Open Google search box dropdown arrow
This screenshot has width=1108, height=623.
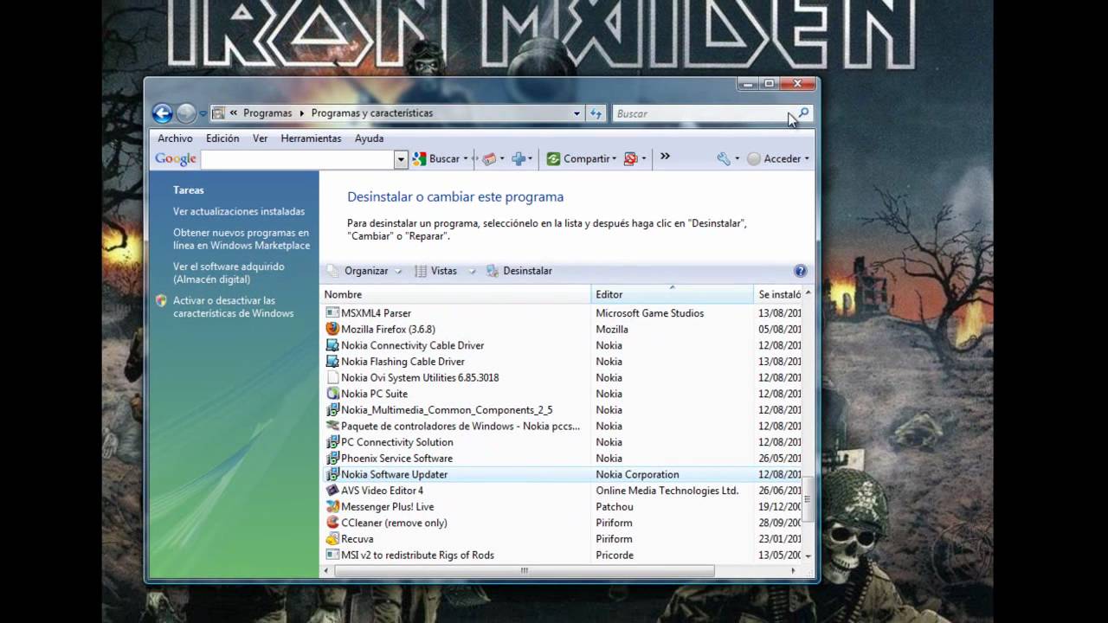(x=401, y=159)
